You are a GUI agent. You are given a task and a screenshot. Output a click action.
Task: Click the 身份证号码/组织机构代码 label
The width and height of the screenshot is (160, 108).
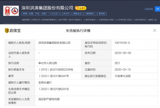(96, 45)
